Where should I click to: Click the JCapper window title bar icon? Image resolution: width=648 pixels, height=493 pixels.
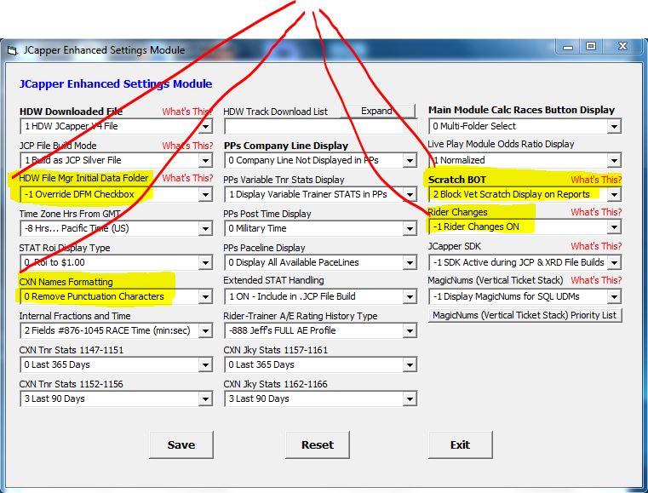[x=13, y=51]
